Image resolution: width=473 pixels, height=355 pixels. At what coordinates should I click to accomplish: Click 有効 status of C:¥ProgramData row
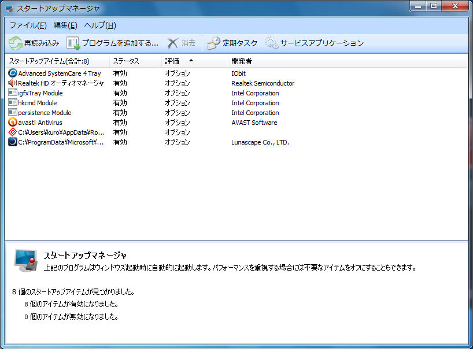pyautogui.click(x=120, y=142)
